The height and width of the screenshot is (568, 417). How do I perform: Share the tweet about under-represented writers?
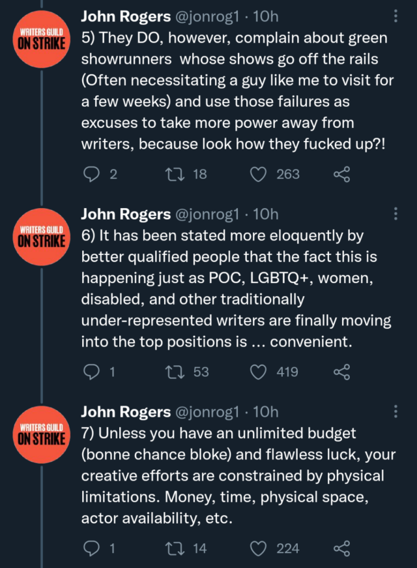(x=341, y=371)
